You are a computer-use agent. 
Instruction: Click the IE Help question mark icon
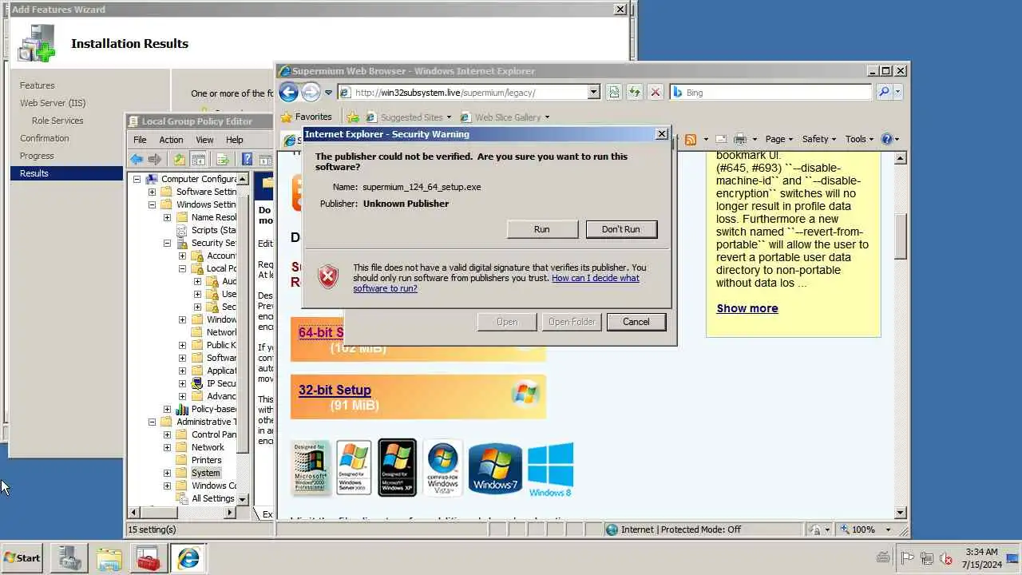[x=886, y=139]
